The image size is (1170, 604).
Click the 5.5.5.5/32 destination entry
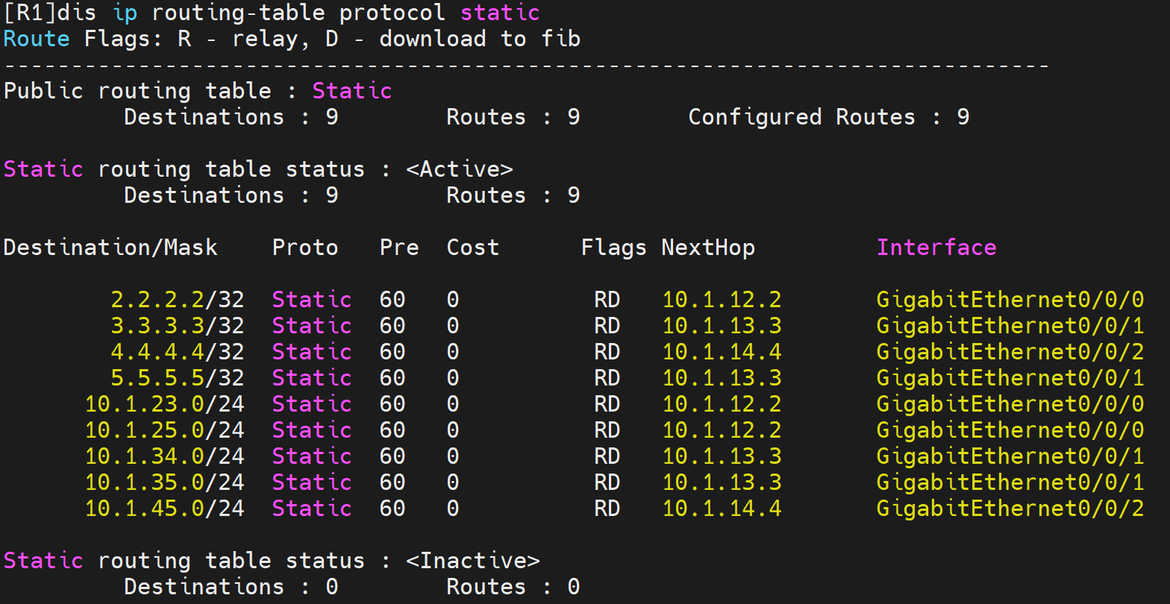(x=178, y=378)
